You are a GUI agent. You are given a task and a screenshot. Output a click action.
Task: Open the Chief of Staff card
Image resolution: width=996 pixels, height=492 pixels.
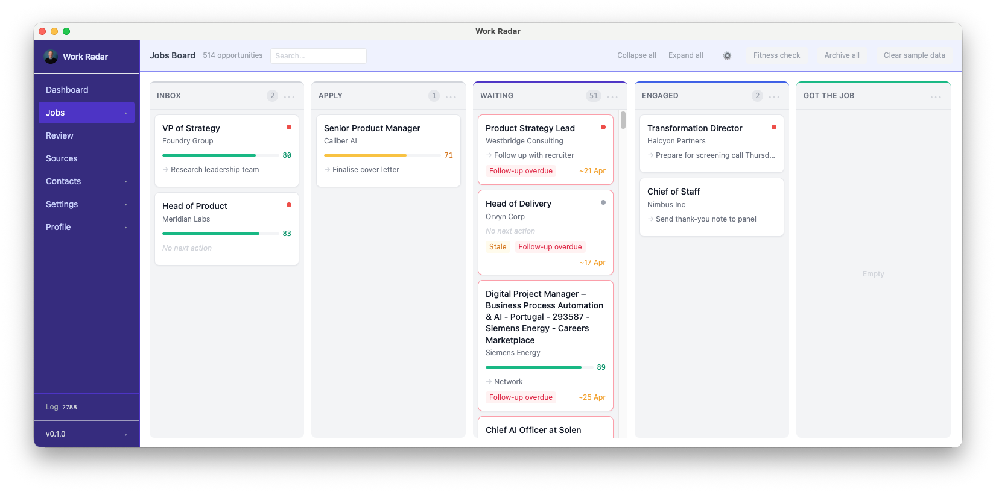[x=712, y=207]
